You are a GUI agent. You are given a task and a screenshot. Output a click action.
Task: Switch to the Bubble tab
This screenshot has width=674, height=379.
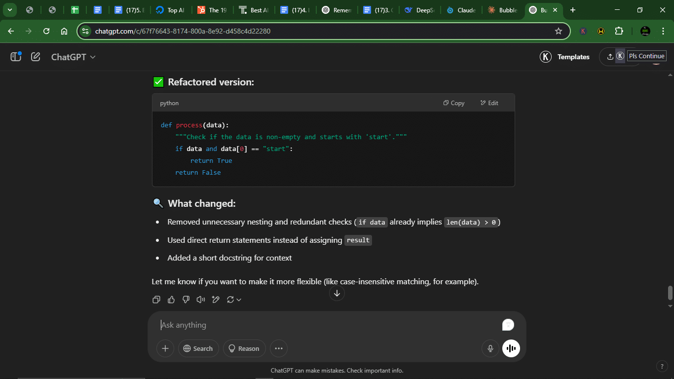coord(502,10)
